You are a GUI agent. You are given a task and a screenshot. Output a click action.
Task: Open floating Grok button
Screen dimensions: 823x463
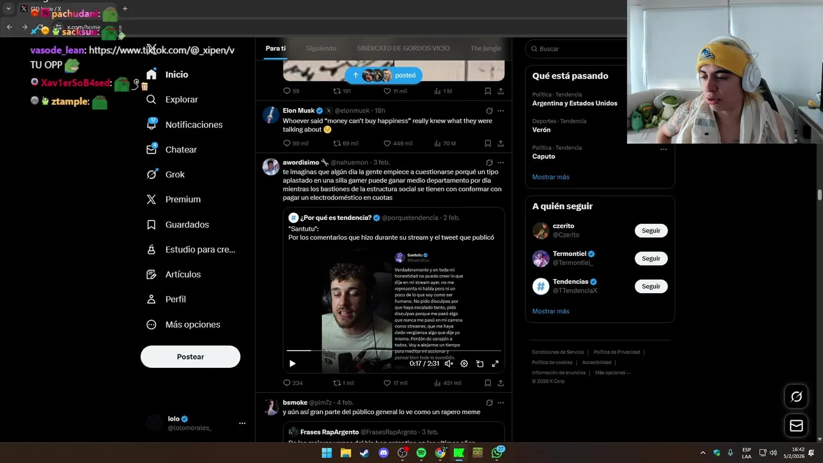(796, 397)
